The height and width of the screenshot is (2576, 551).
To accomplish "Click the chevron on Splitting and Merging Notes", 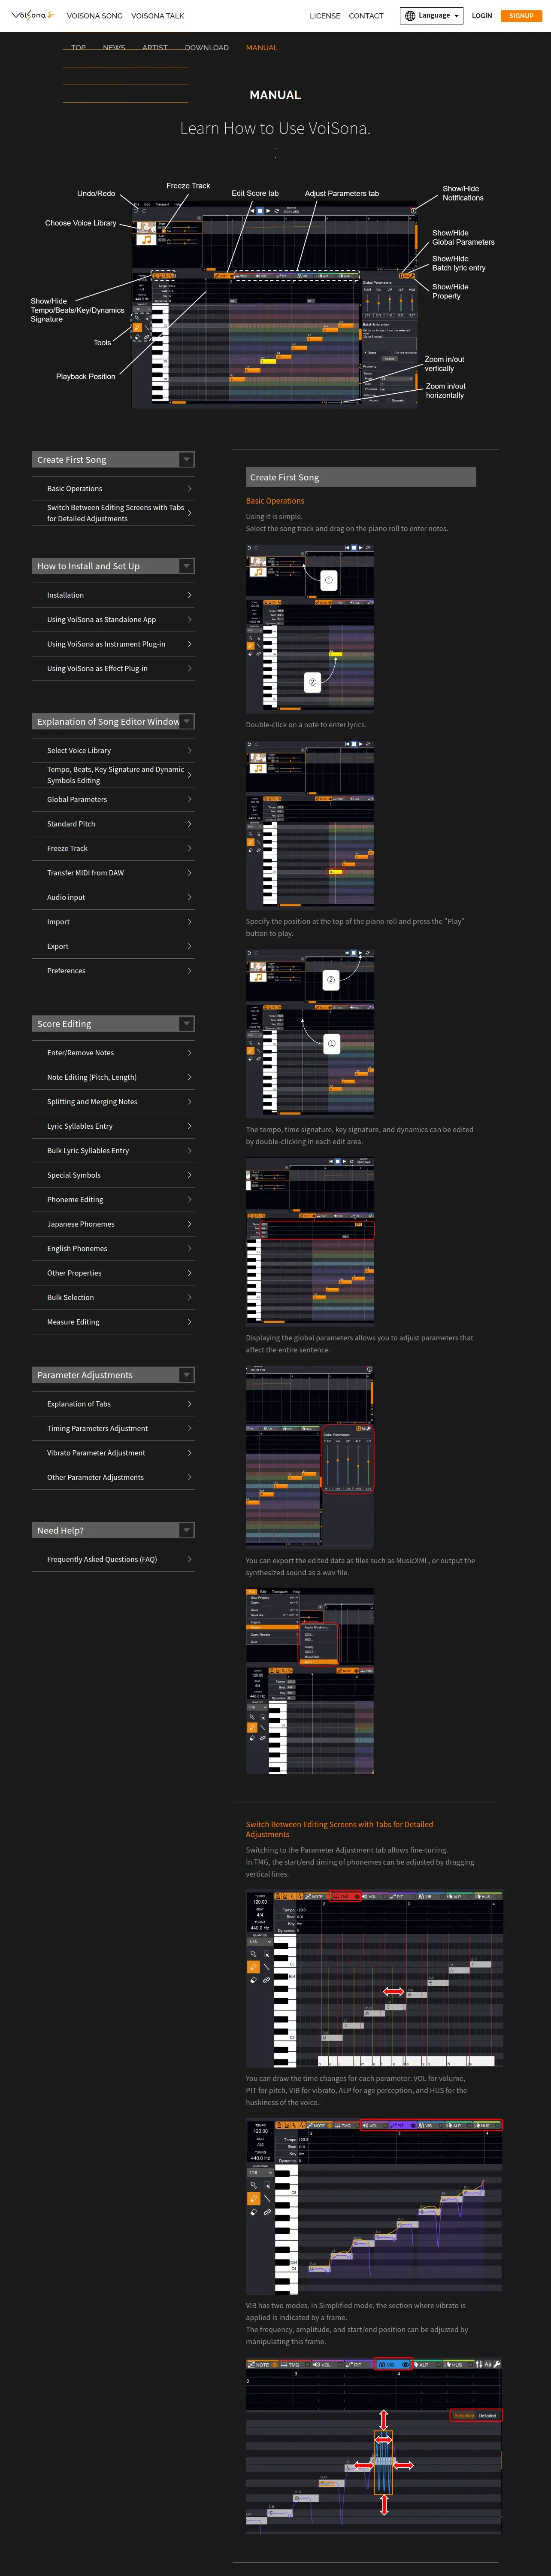I will 190,1102.
